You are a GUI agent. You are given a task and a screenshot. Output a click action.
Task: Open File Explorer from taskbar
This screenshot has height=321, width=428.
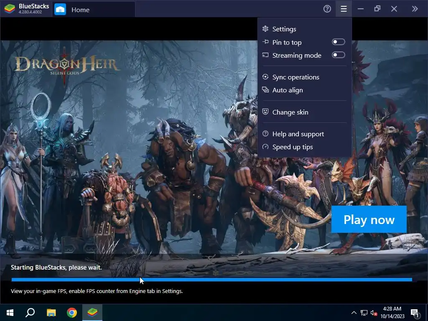(51, 313)
